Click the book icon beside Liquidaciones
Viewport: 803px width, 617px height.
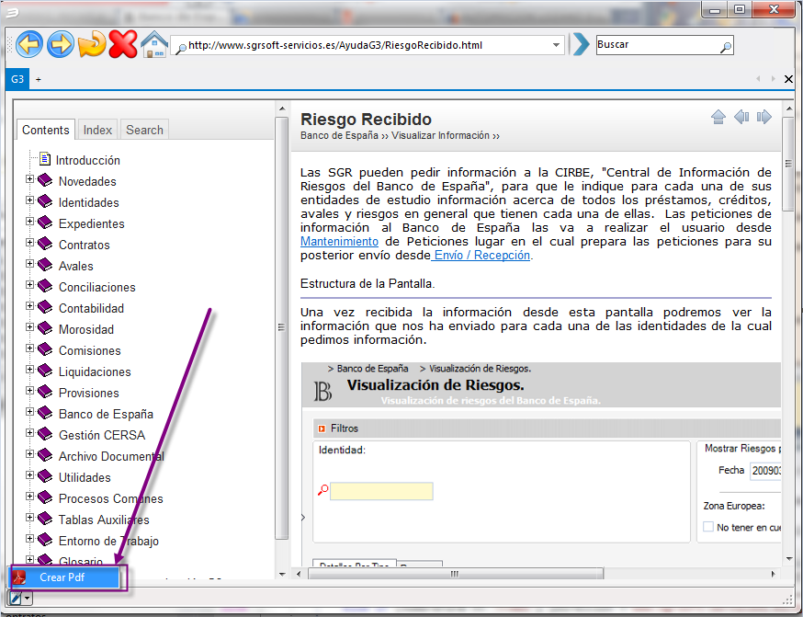point(45,371)
